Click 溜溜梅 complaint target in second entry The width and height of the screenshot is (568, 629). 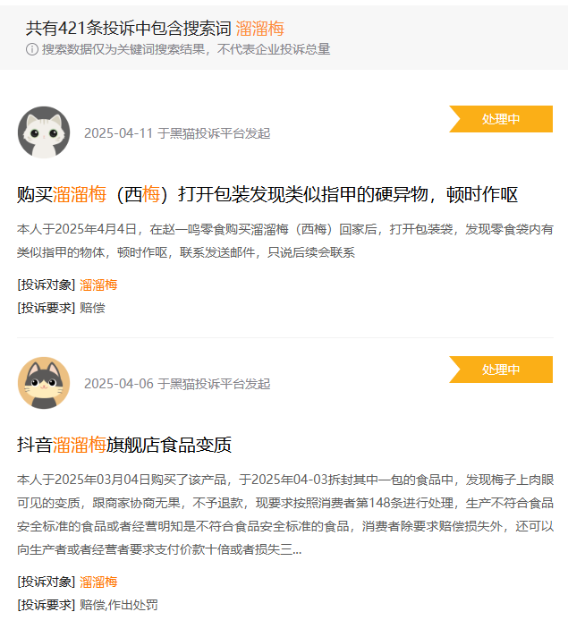click(x=98, y=582)
